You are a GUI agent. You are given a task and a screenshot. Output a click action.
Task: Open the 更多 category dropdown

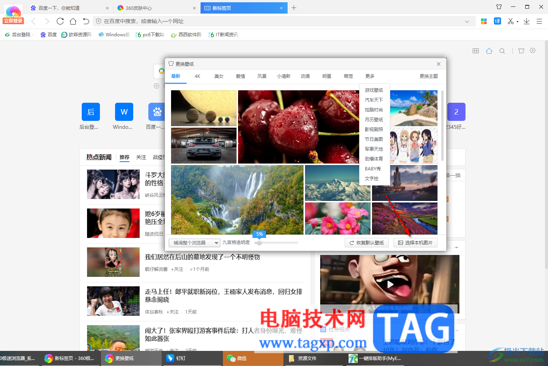370,76
